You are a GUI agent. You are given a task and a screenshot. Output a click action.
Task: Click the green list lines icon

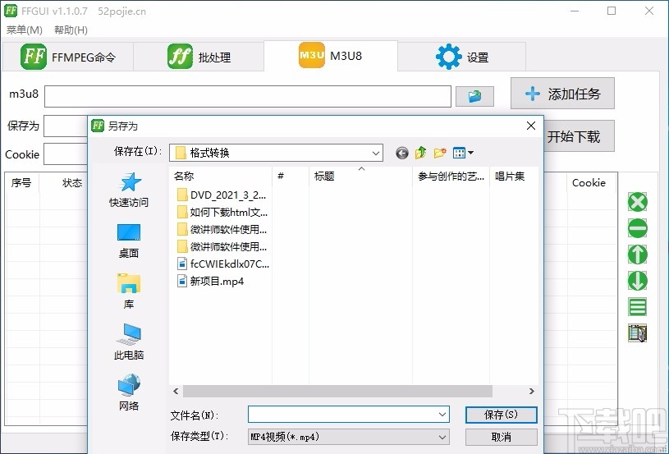pos(638,307)
